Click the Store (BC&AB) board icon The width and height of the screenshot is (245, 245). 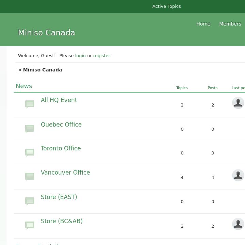pos(30,225)
